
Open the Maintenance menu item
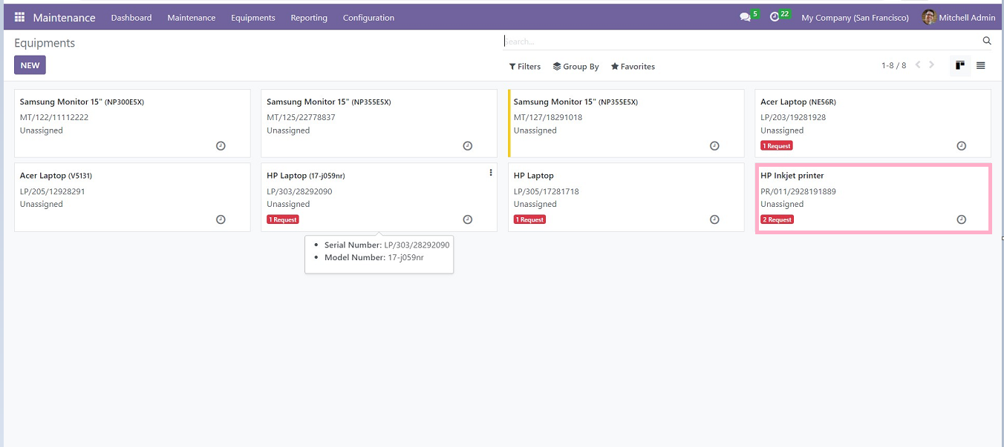(192, 18)
